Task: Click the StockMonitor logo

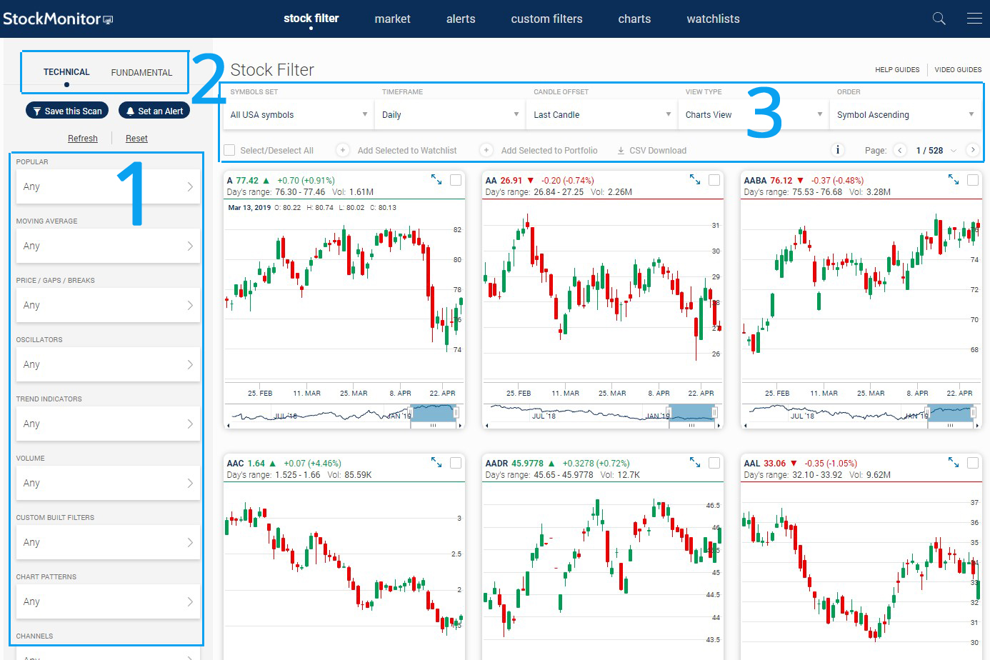Action: (58, 19)
